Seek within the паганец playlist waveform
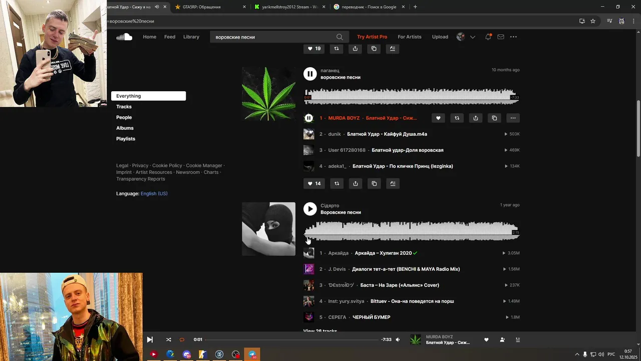641x361 pixels. pos(412,96)
